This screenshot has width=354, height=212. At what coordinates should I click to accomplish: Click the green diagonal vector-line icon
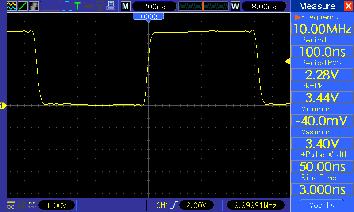pyautogui.click(x=23, y=6)
